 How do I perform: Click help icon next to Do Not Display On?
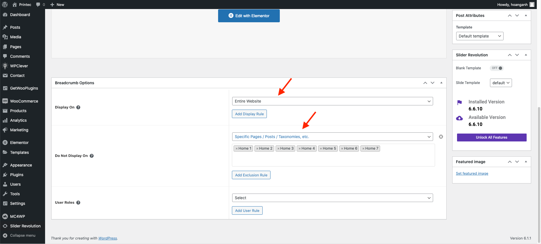[92, 156]
